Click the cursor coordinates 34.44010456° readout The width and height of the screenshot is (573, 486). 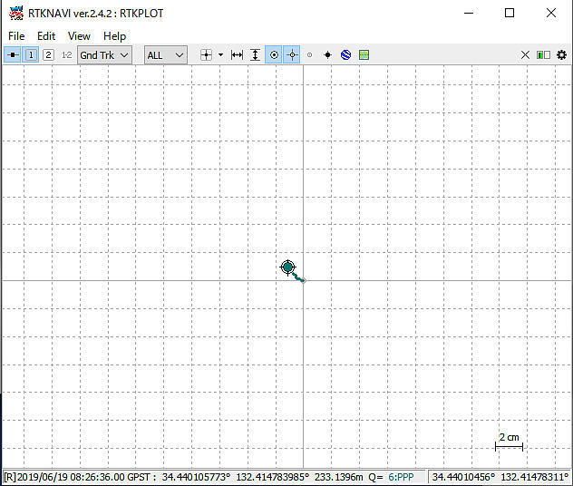(x=463, y=477)
